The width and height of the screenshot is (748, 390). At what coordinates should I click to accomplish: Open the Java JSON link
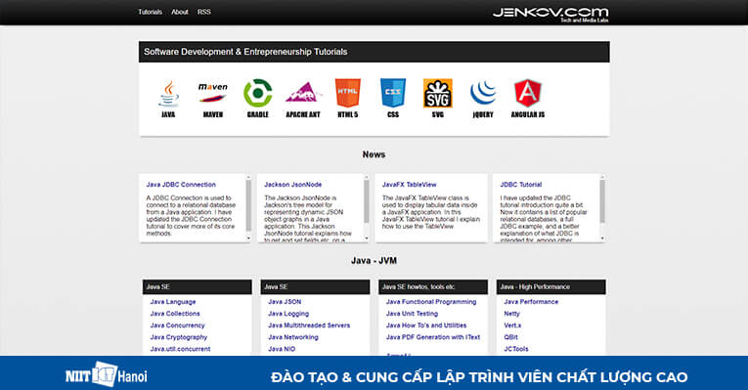285,302
